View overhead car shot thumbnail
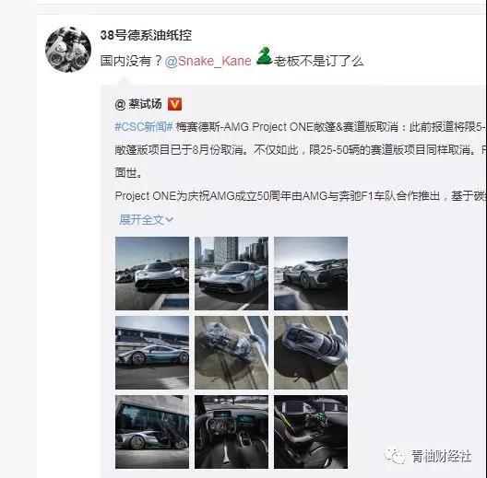This screenshot has height=478, width=487. (x=311, y=353)
